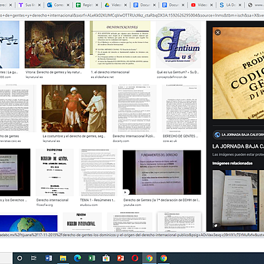Open the 'TEMA 1 - Resúmenes' document thumbnail
The height and width of the screenshot is (264, 264).
pos(98,172)
